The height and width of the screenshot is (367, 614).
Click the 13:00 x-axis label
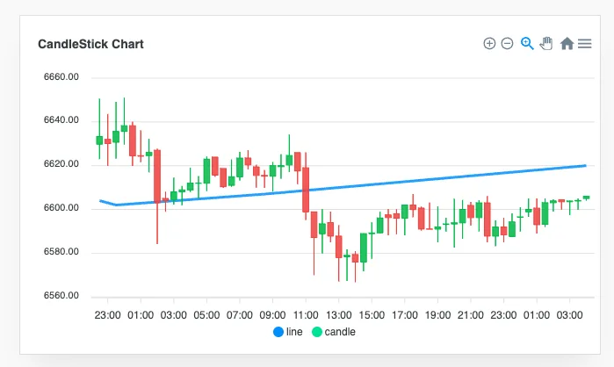click(339, 315)
